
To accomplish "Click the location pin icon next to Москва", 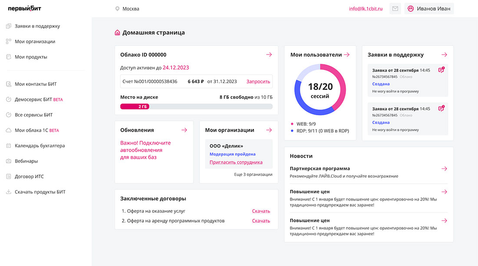I will 117,9.
